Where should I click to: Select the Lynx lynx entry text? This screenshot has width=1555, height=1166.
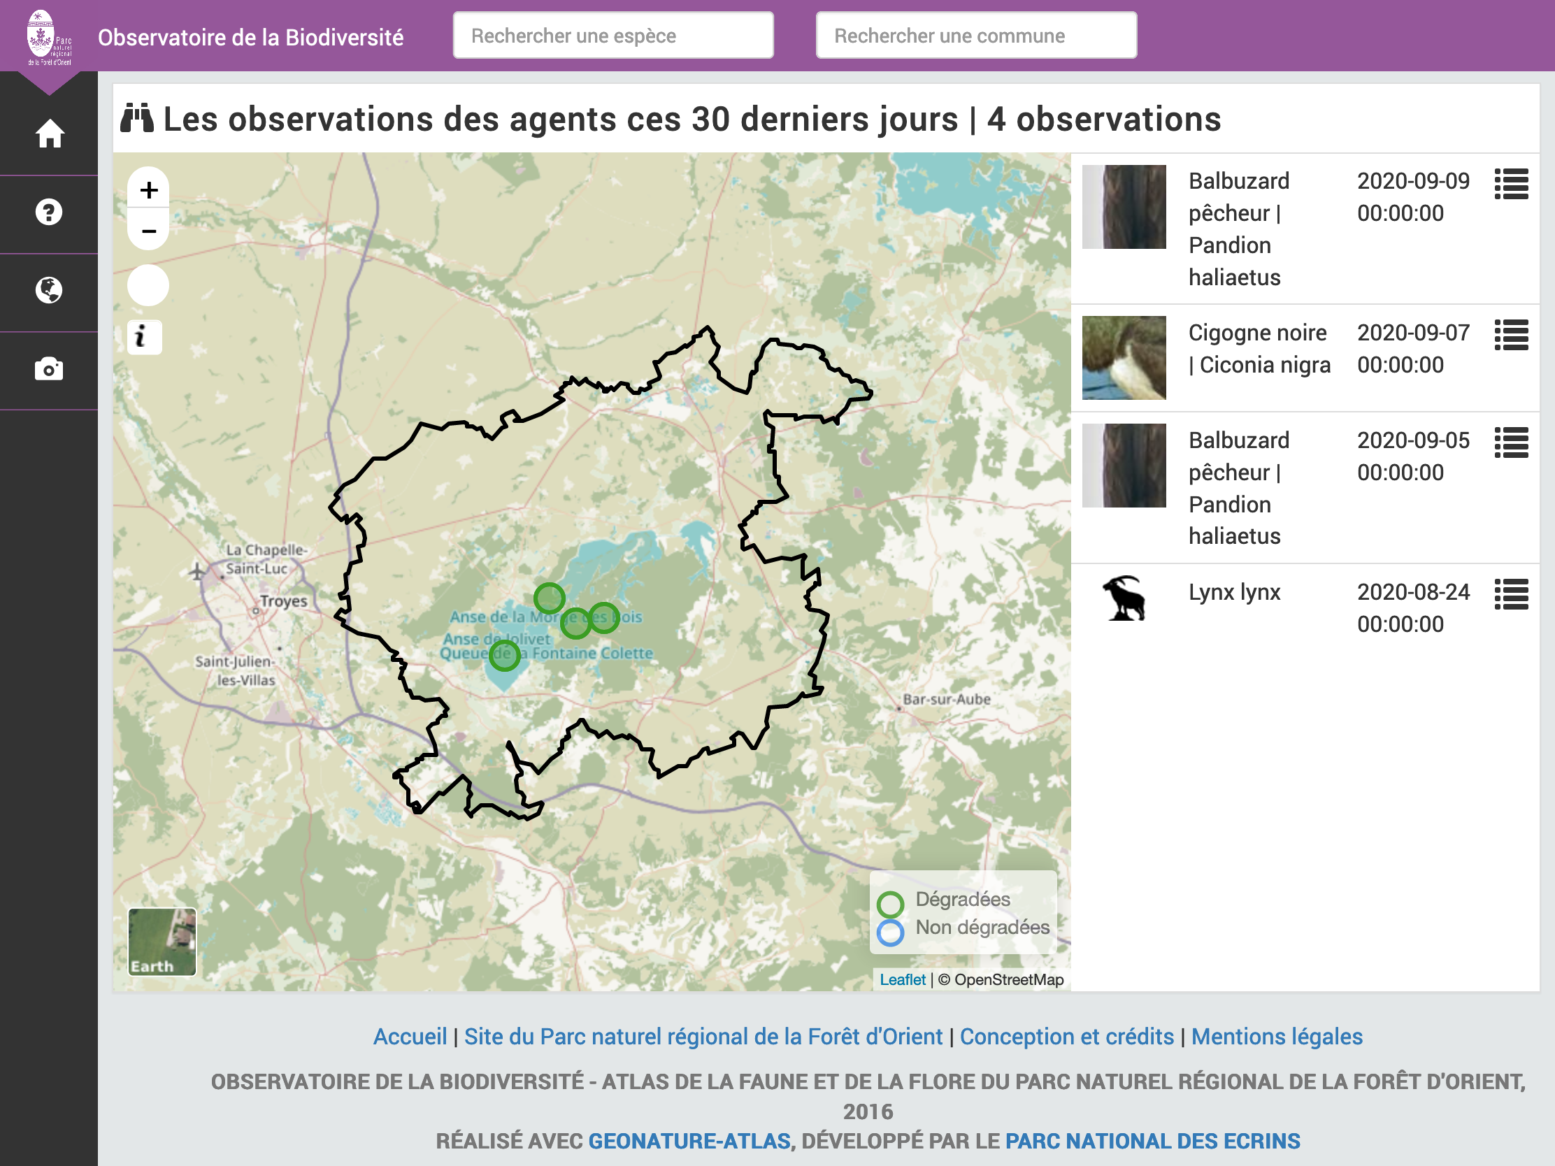[1235, 592]
